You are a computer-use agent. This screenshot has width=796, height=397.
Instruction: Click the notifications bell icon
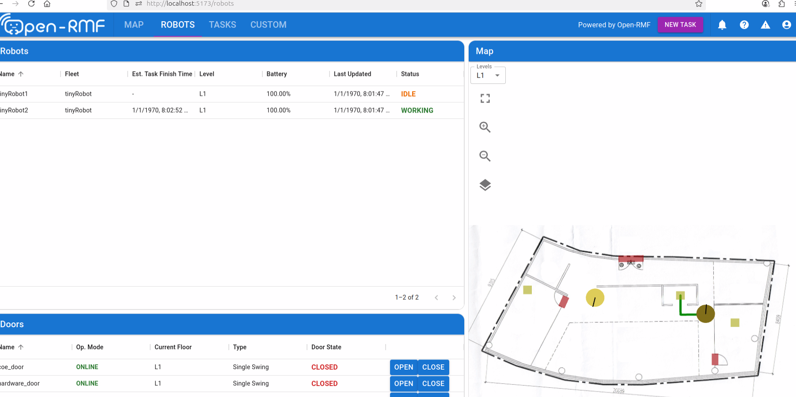(x=722, y=25)
